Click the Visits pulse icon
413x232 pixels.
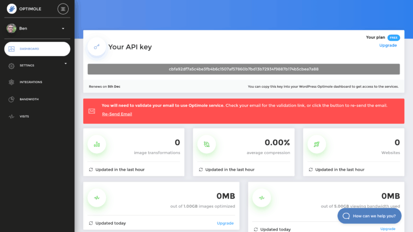tap(11, 117)
